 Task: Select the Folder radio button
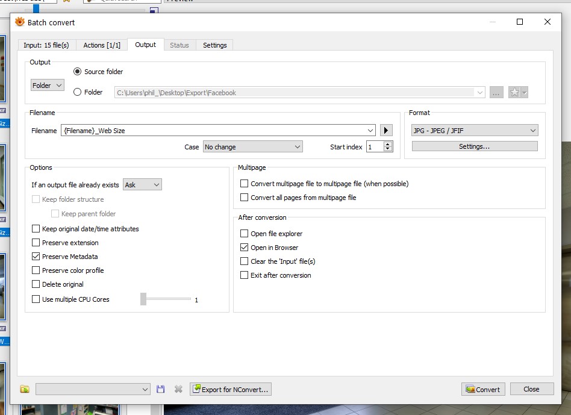(77, 92)
